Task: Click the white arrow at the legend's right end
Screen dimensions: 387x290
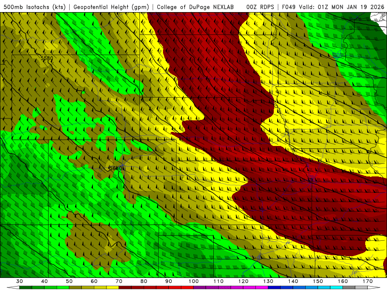Action: (373, 287)
